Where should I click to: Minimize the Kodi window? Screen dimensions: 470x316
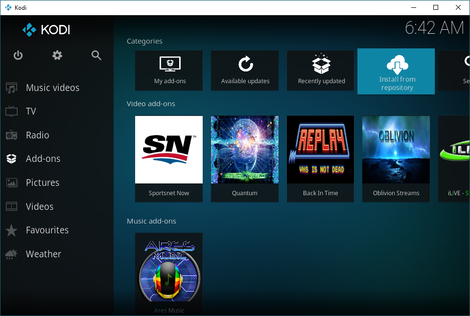(x=414, y=7)
